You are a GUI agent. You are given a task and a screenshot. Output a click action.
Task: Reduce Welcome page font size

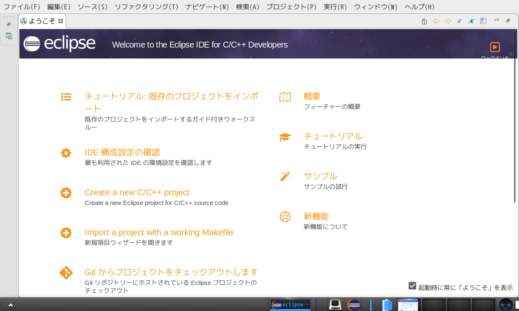coord(460,21)
